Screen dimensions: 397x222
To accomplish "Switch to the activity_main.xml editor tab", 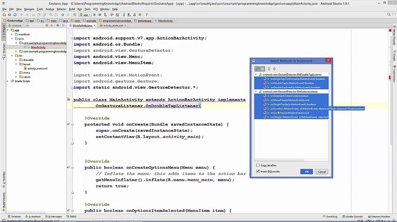I will click(113, 25).
